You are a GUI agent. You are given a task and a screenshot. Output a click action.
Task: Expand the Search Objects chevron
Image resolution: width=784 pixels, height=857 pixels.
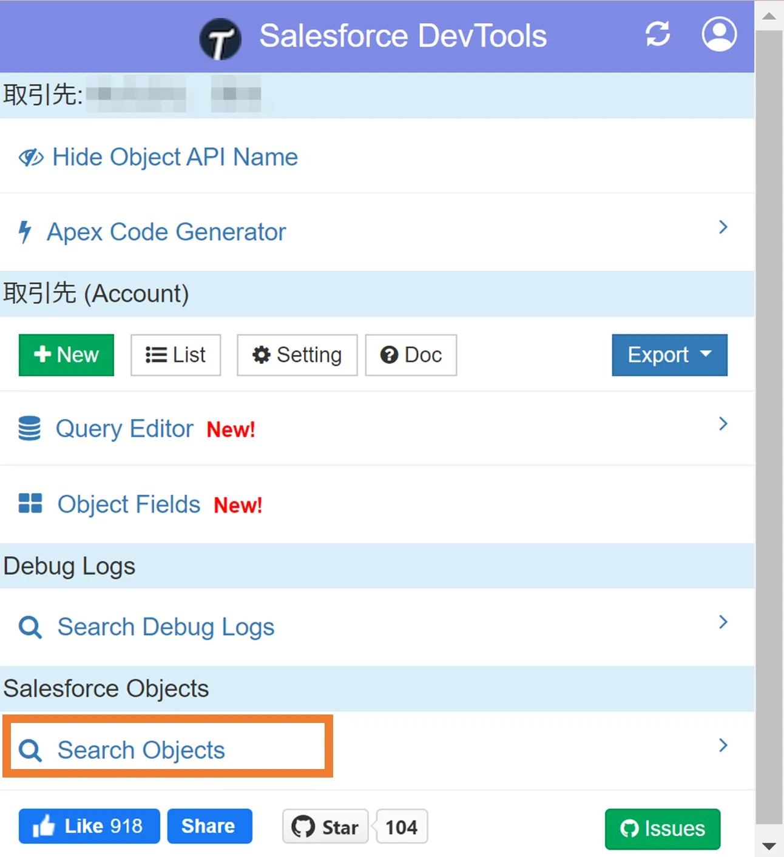click(x=722, y=745)
